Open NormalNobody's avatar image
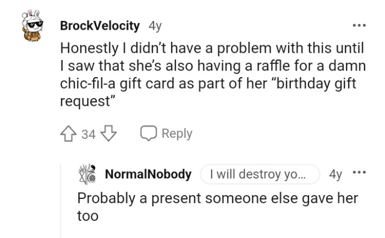This screenshot has width=385, height=238. coord(89,175)
